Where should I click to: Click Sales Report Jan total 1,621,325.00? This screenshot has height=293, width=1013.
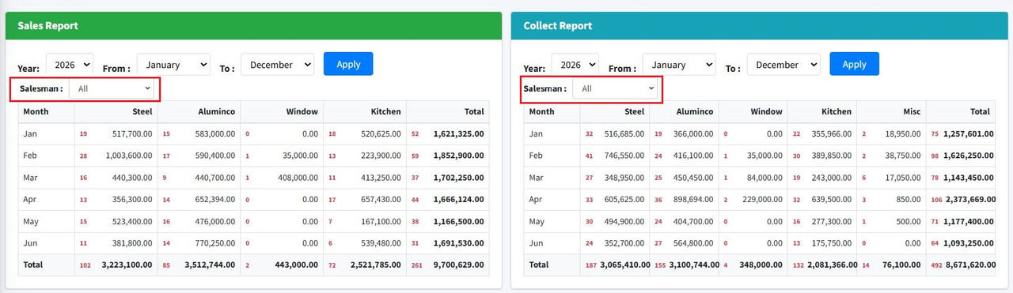pos(458,134)
